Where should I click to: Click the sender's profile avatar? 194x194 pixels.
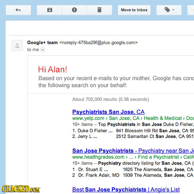pos(17,45)
